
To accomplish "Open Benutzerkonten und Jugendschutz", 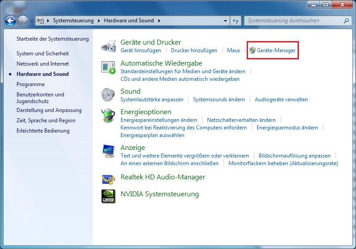I will (x=40, y=98).
